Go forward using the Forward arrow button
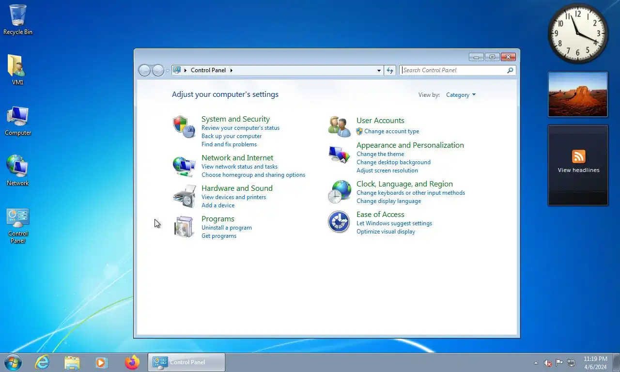 point(158,70)
